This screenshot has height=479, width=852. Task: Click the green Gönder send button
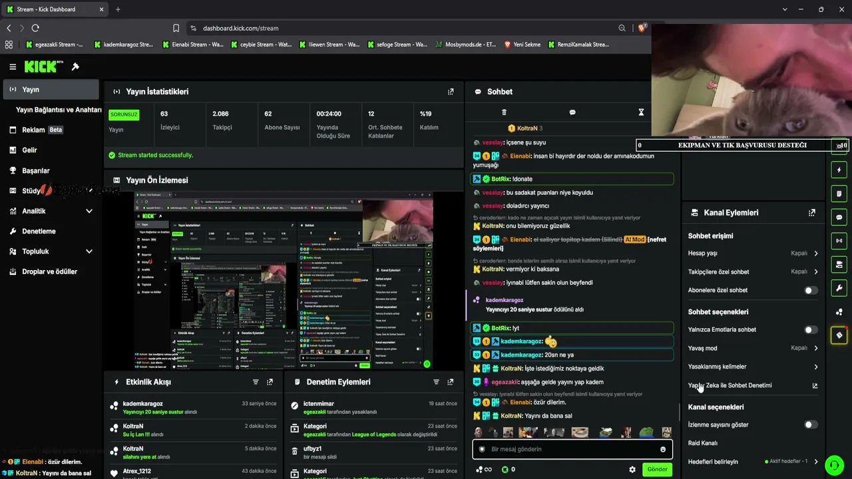(657, 469)
